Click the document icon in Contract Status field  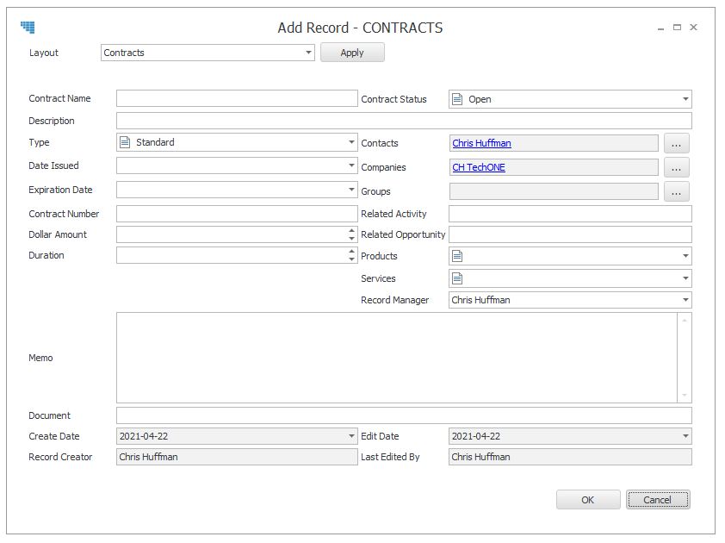pyautogui.click(x=457, y=99)
